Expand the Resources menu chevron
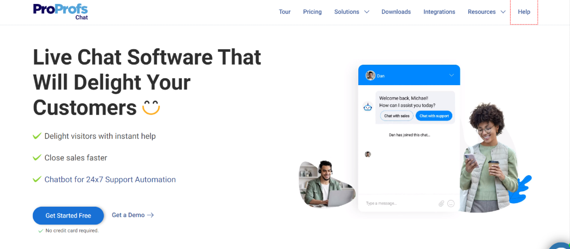The image size is (570, 249). [x=503, y=12]
